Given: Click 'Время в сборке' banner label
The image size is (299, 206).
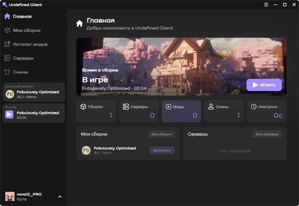Looking at the screenshot, I should 100,70.
